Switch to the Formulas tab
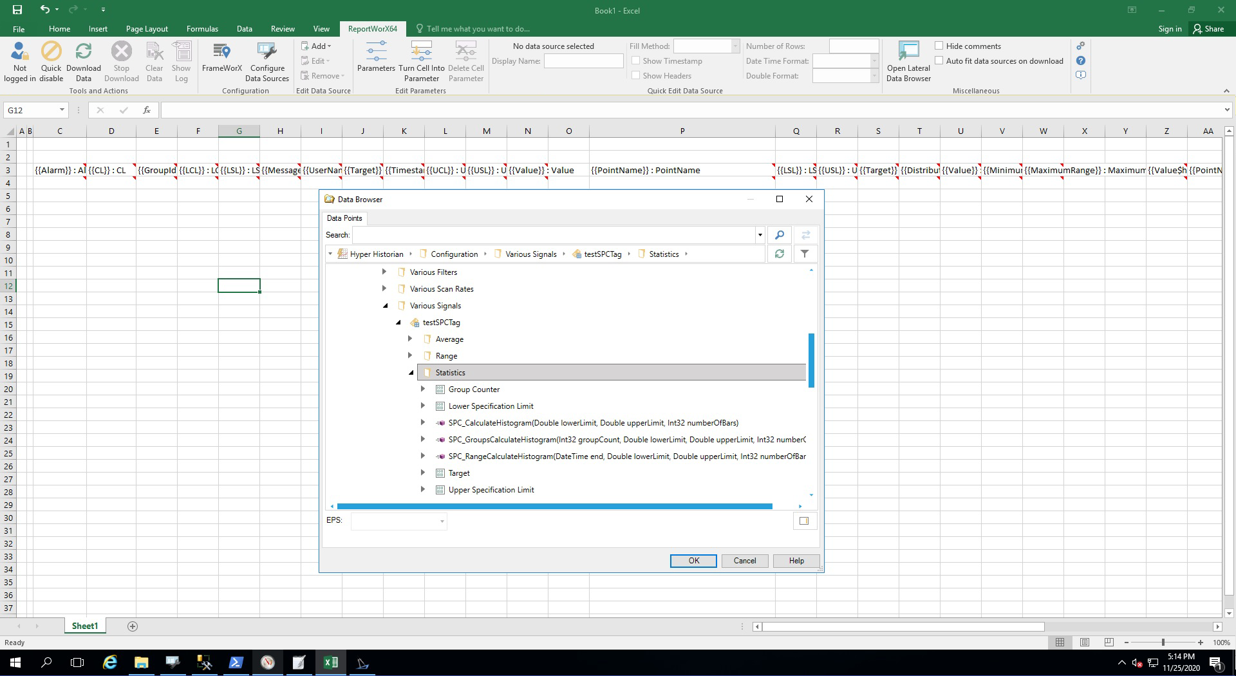Screen dimensions: 1236x676 tap(202, 29)
